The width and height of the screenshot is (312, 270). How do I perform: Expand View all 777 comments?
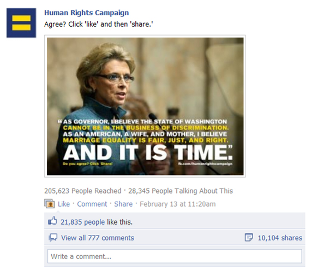coord(98,238)
